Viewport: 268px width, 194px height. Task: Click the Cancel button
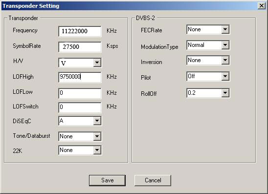click(153, 180)
